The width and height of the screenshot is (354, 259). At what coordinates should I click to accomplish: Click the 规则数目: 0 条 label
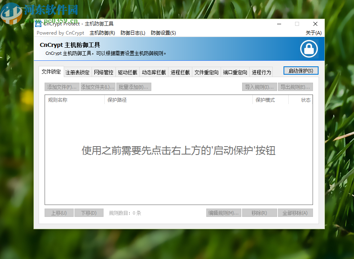125,213
